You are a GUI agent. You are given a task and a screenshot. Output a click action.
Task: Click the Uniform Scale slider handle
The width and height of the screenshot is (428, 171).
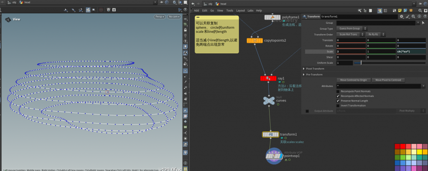[361, 63]
